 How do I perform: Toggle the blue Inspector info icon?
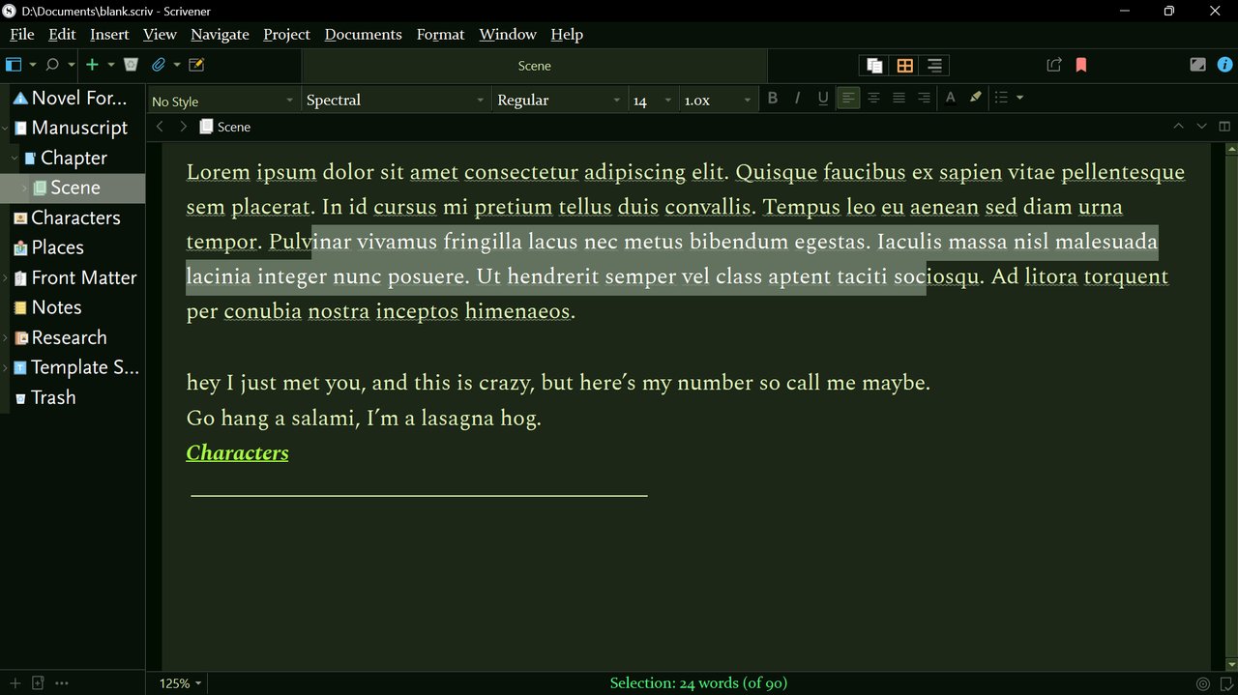pyautogui.click(x=1224, y=65)
